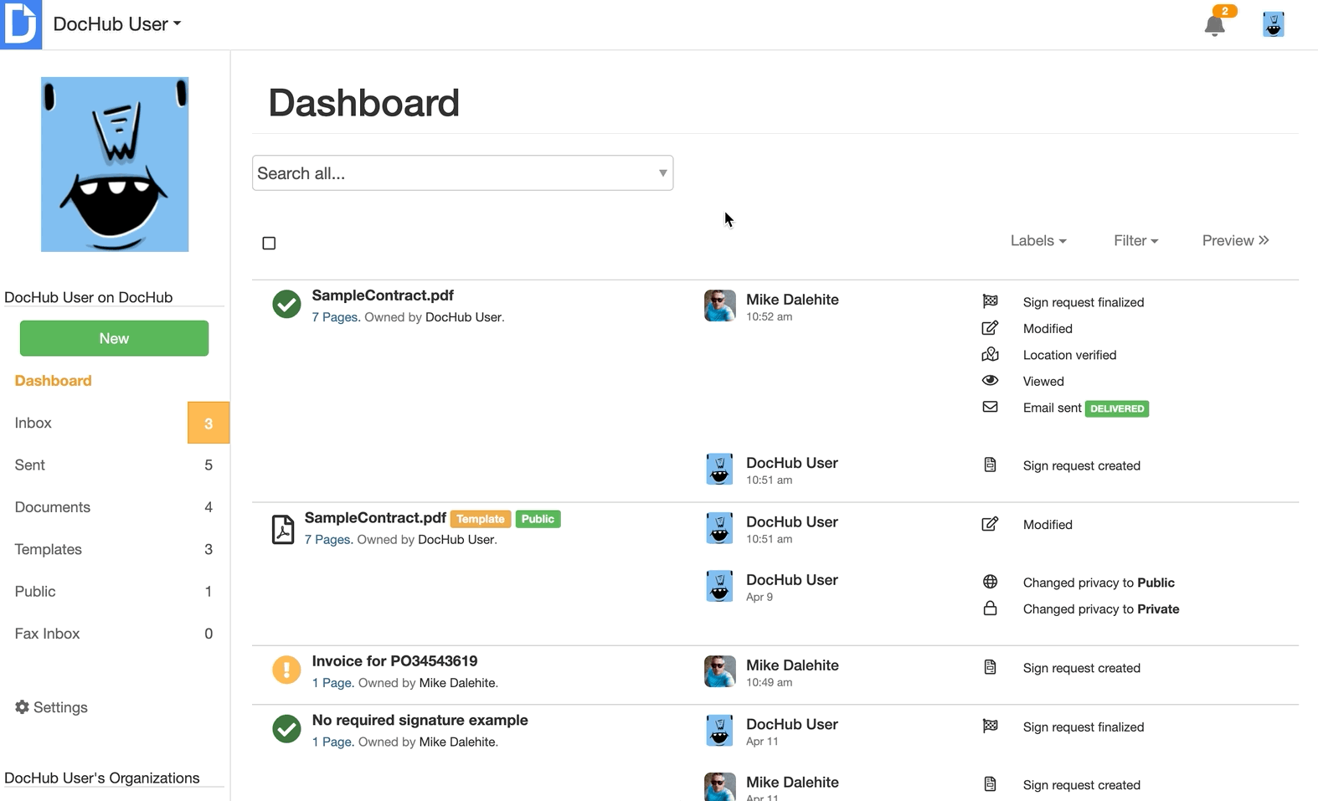The height and width of the screenshot is (801, 1318).
Task: Click the Changed privacy to Public text
Action: click(1099, 583)
